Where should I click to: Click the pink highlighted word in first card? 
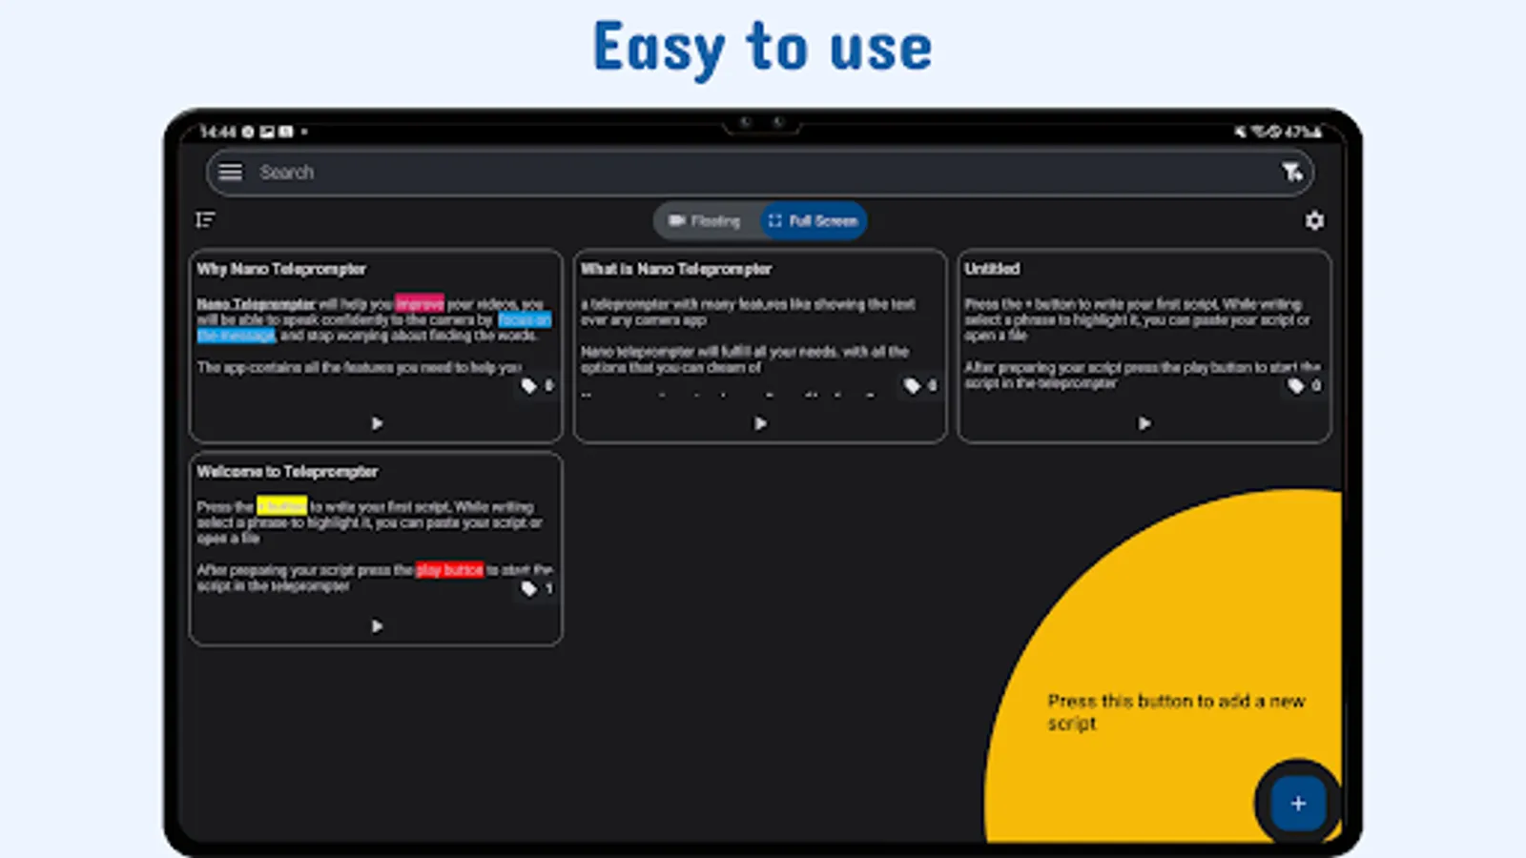pyautogui.click(x=420, y=304)
